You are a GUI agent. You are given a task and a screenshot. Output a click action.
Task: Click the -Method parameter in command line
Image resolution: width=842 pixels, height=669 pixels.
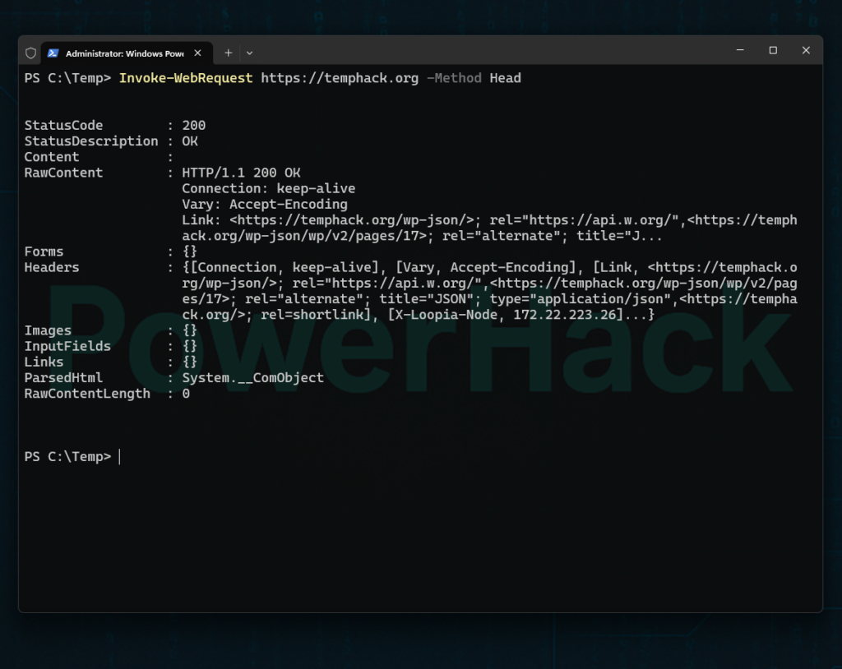[x=454, y=78]
